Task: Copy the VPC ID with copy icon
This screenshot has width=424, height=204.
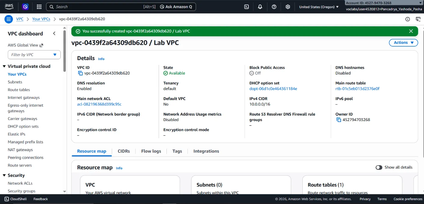Action: coord(80,73)
